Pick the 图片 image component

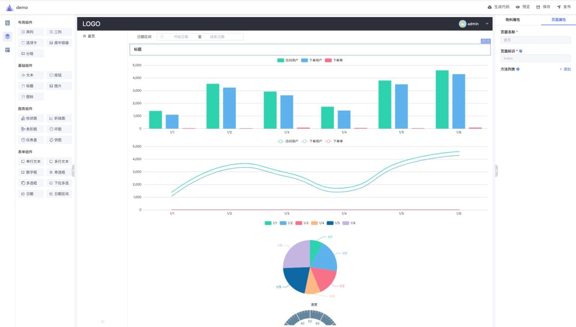pos(59,86)
